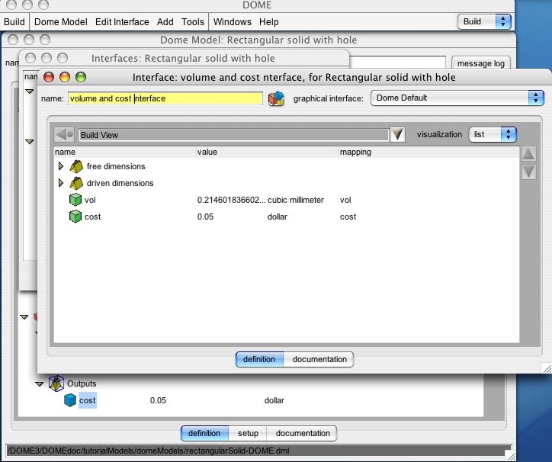
Task: Click the rectangularSolid-DOME.dml file path status bar
Action: (258, 451)
